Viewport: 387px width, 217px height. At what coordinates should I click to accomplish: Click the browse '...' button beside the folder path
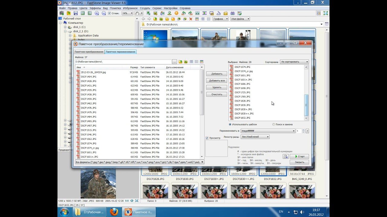(x=174, y=62)
